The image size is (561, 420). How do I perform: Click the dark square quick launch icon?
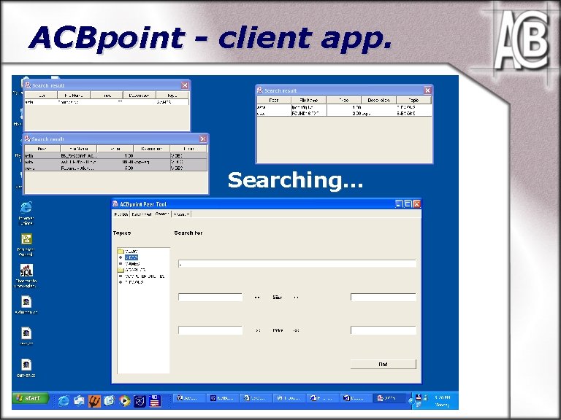[140, 401]
